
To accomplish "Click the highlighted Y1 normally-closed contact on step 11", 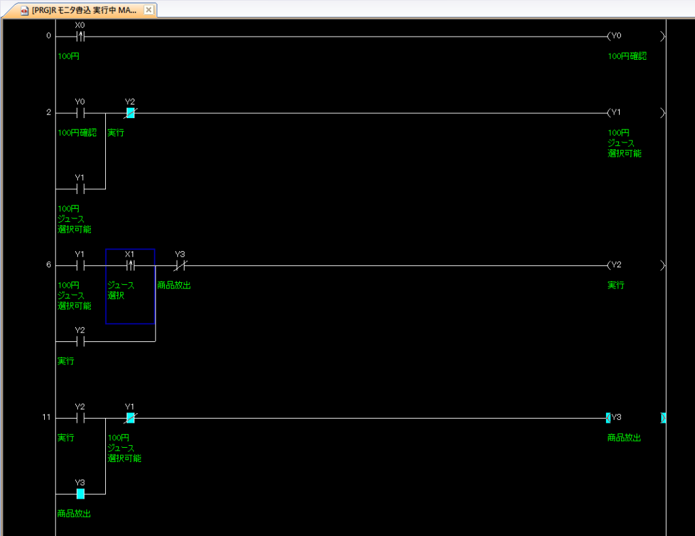I will [130, 418].
